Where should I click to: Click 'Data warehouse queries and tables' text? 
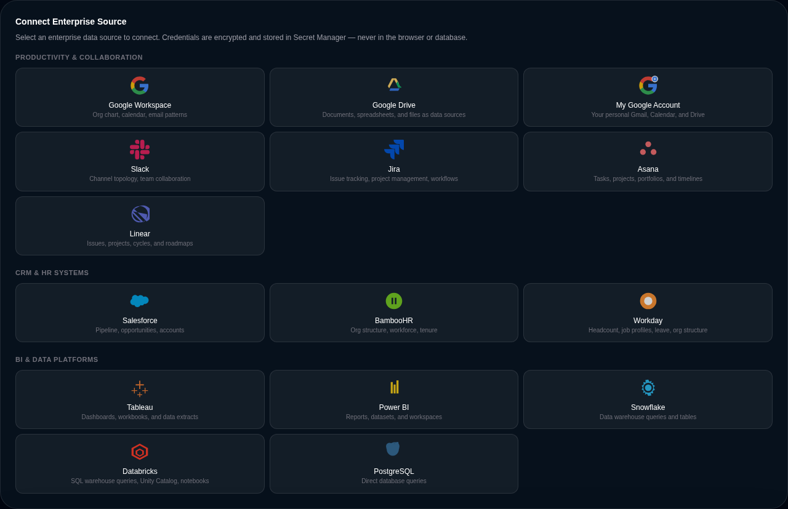(648, 417)
